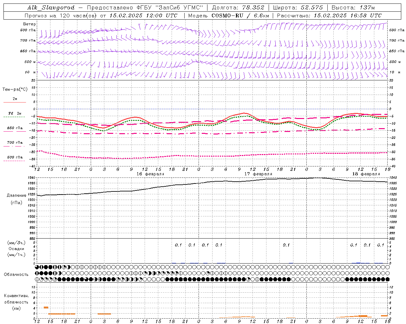Click the Alk_Slavgorod station title

[51, 8]
